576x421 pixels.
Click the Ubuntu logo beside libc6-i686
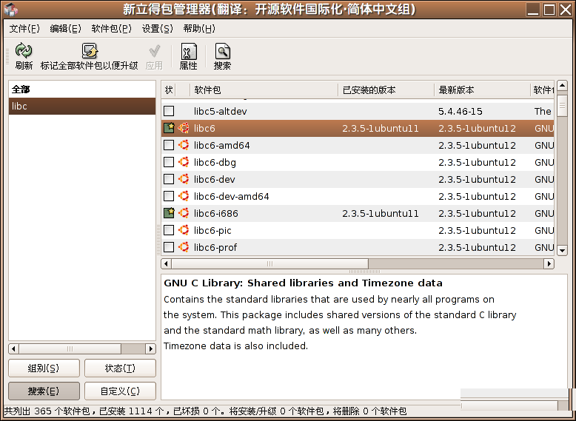(184, 213)
